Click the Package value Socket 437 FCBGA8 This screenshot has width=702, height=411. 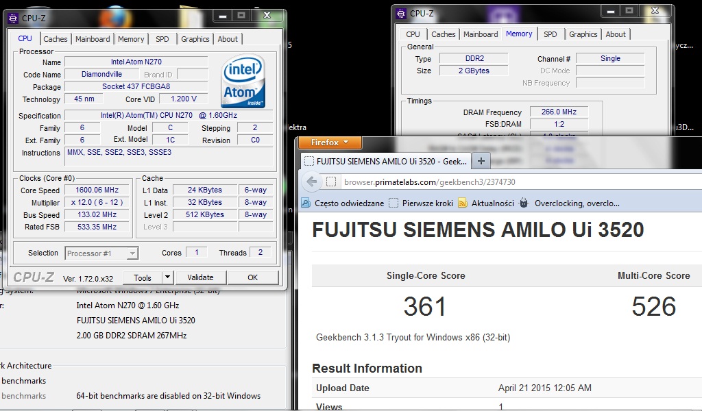click(136, 86)
